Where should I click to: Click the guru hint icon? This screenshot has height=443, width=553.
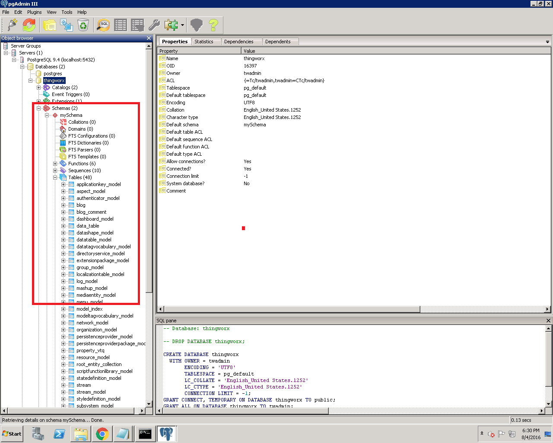(197, 25)
